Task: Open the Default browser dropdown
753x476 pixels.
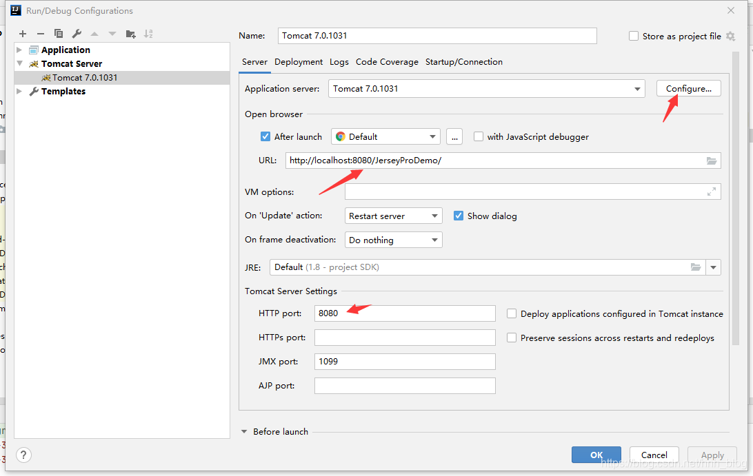Action: pos(385,137)
